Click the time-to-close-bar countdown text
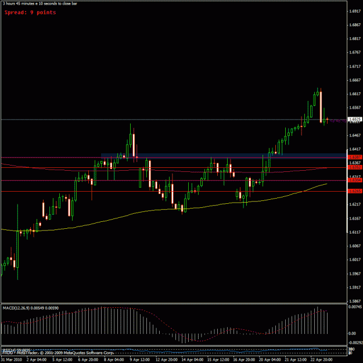 (x=40, y=3)
